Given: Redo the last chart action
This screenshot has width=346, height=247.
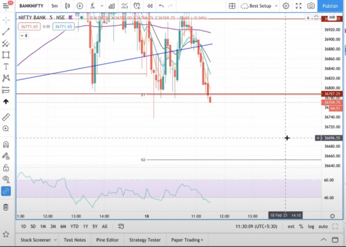Looking at the screenshot, I should tap(170, 6).
